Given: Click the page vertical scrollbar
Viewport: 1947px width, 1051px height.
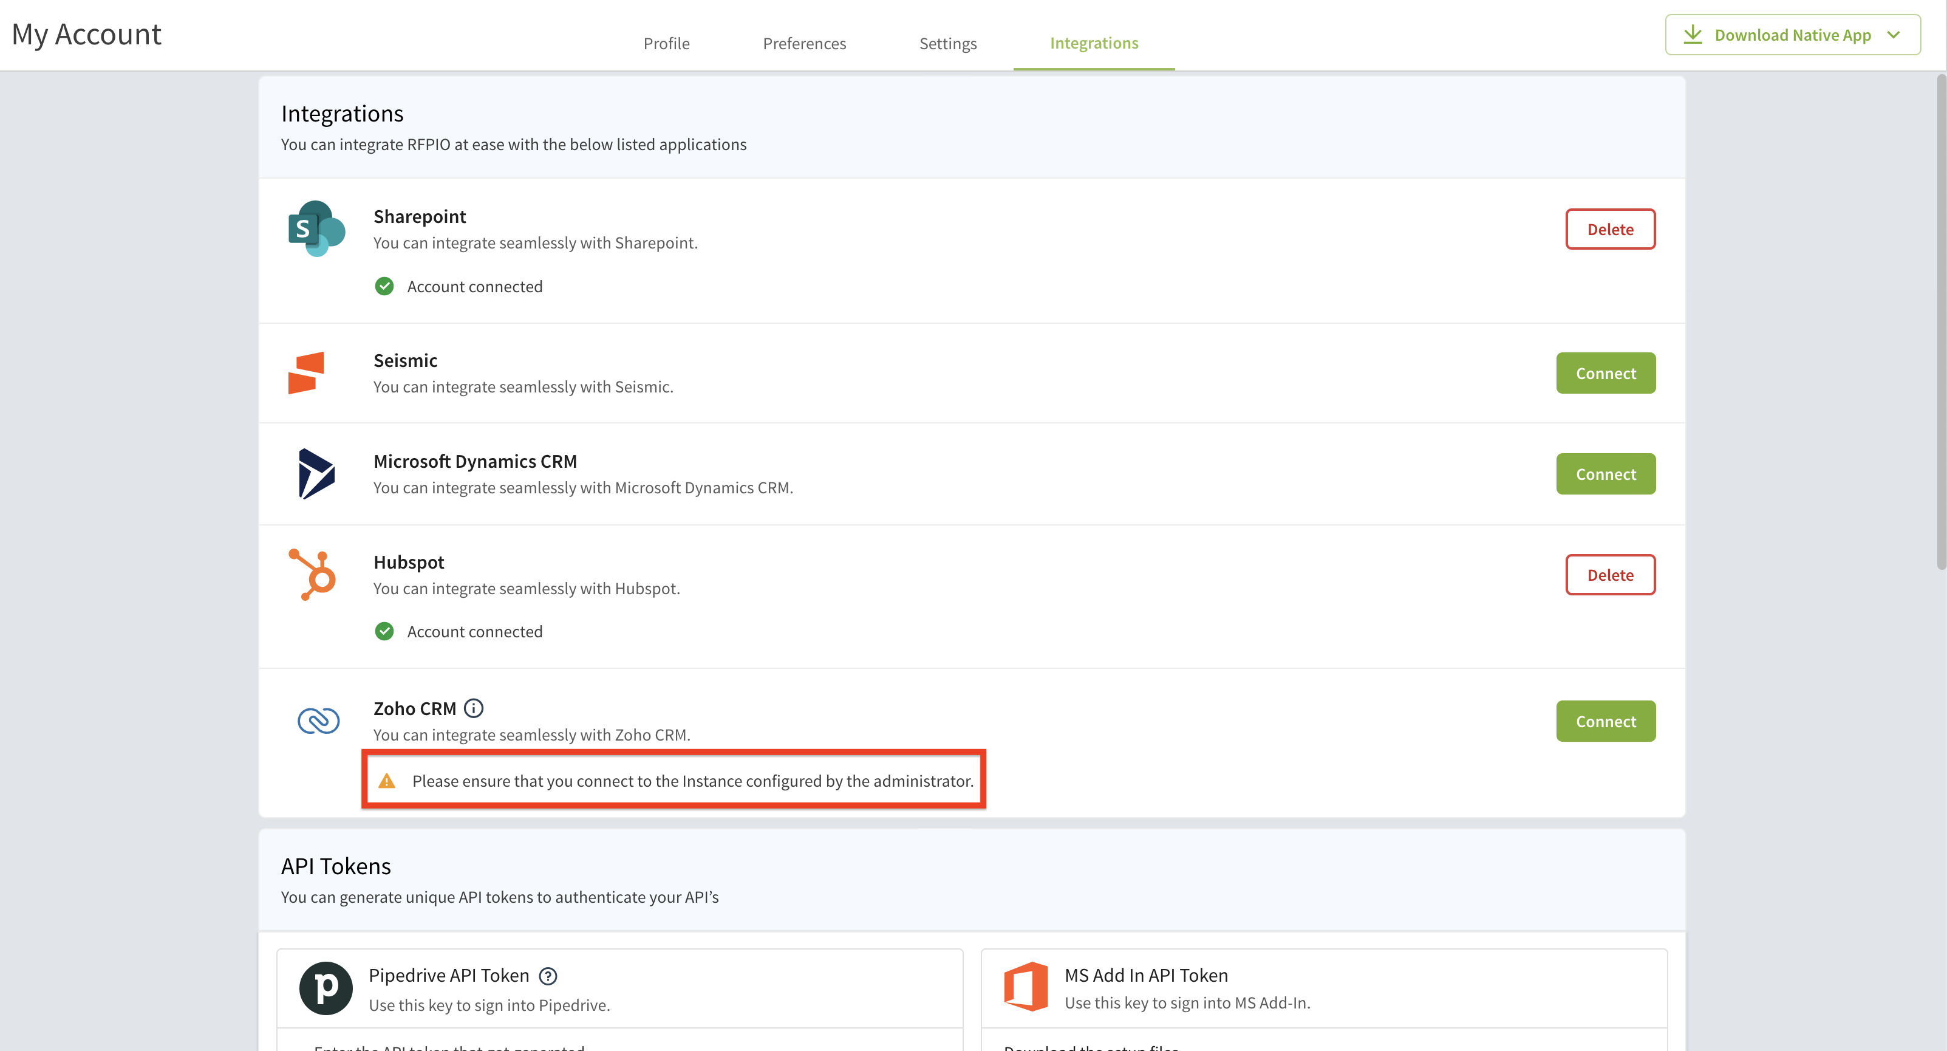Looking at the screenshot, I should coord(1940,321).
